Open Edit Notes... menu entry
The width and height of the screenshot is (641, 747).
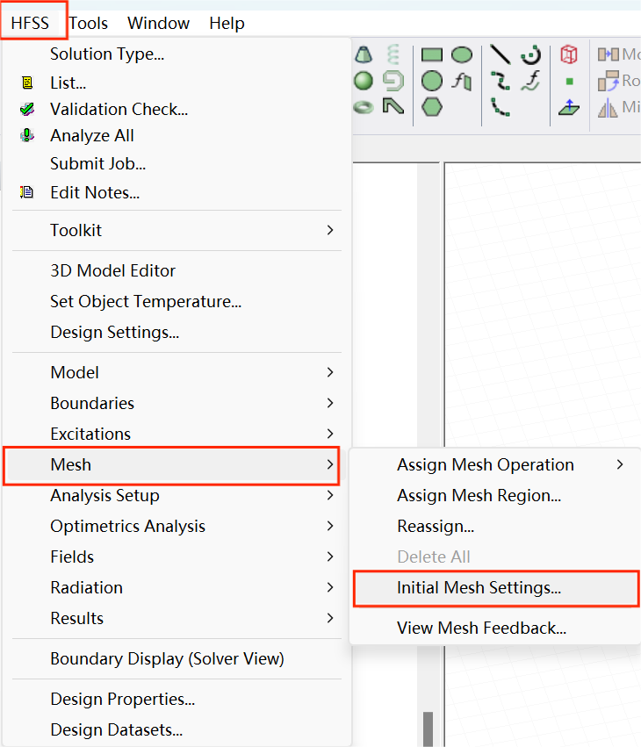point(95,192)
